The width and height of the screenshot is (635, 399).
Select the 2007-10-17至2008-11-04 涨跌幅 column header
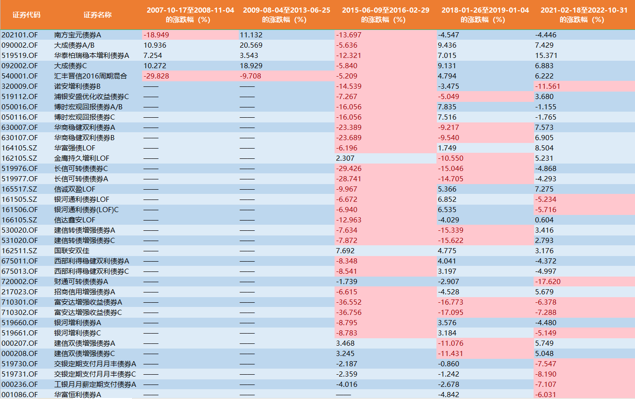pyautogui.click(x=190, y=15)
